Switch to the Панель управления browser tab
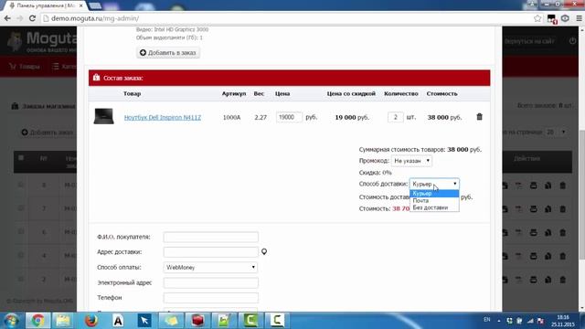585x329 pixels. click(47, 5)
